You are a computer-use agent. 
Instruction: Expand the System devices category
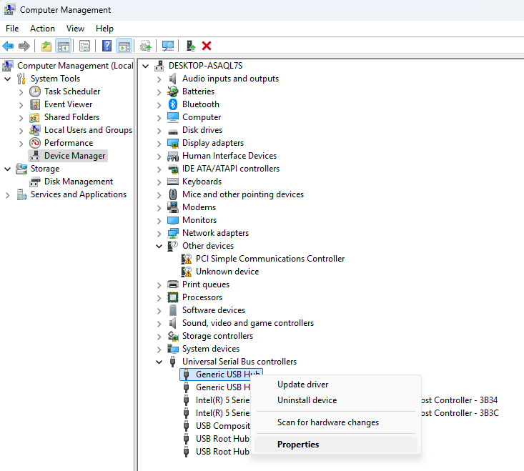pos(159,349)
